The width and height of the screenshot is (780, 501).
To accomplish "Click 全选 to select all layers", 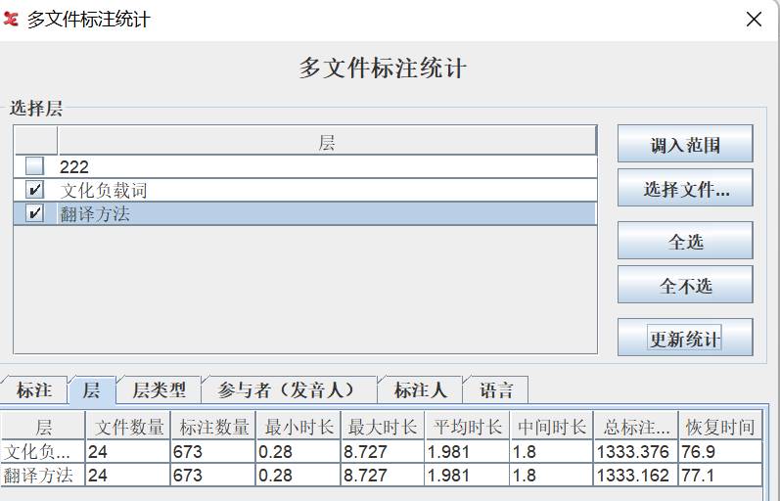I will 685,241.
